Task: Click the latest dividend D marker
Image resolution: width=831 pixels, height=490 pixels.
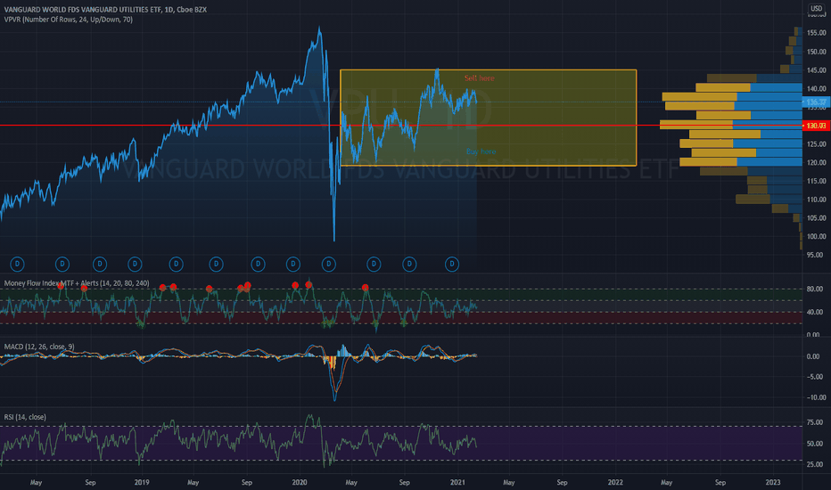Action: 451,264
